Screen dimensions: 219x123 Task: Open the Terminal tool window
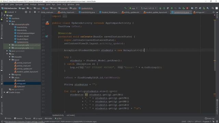(x=18, y=119)
